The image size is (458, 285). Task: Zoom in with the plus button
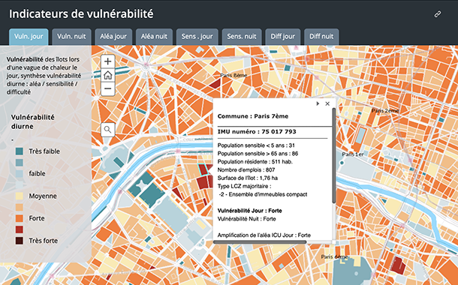coord(108,61)
